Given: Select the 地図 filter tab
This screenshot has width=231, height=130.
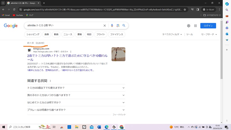Looking at the screenshot, I should (89, 34).
